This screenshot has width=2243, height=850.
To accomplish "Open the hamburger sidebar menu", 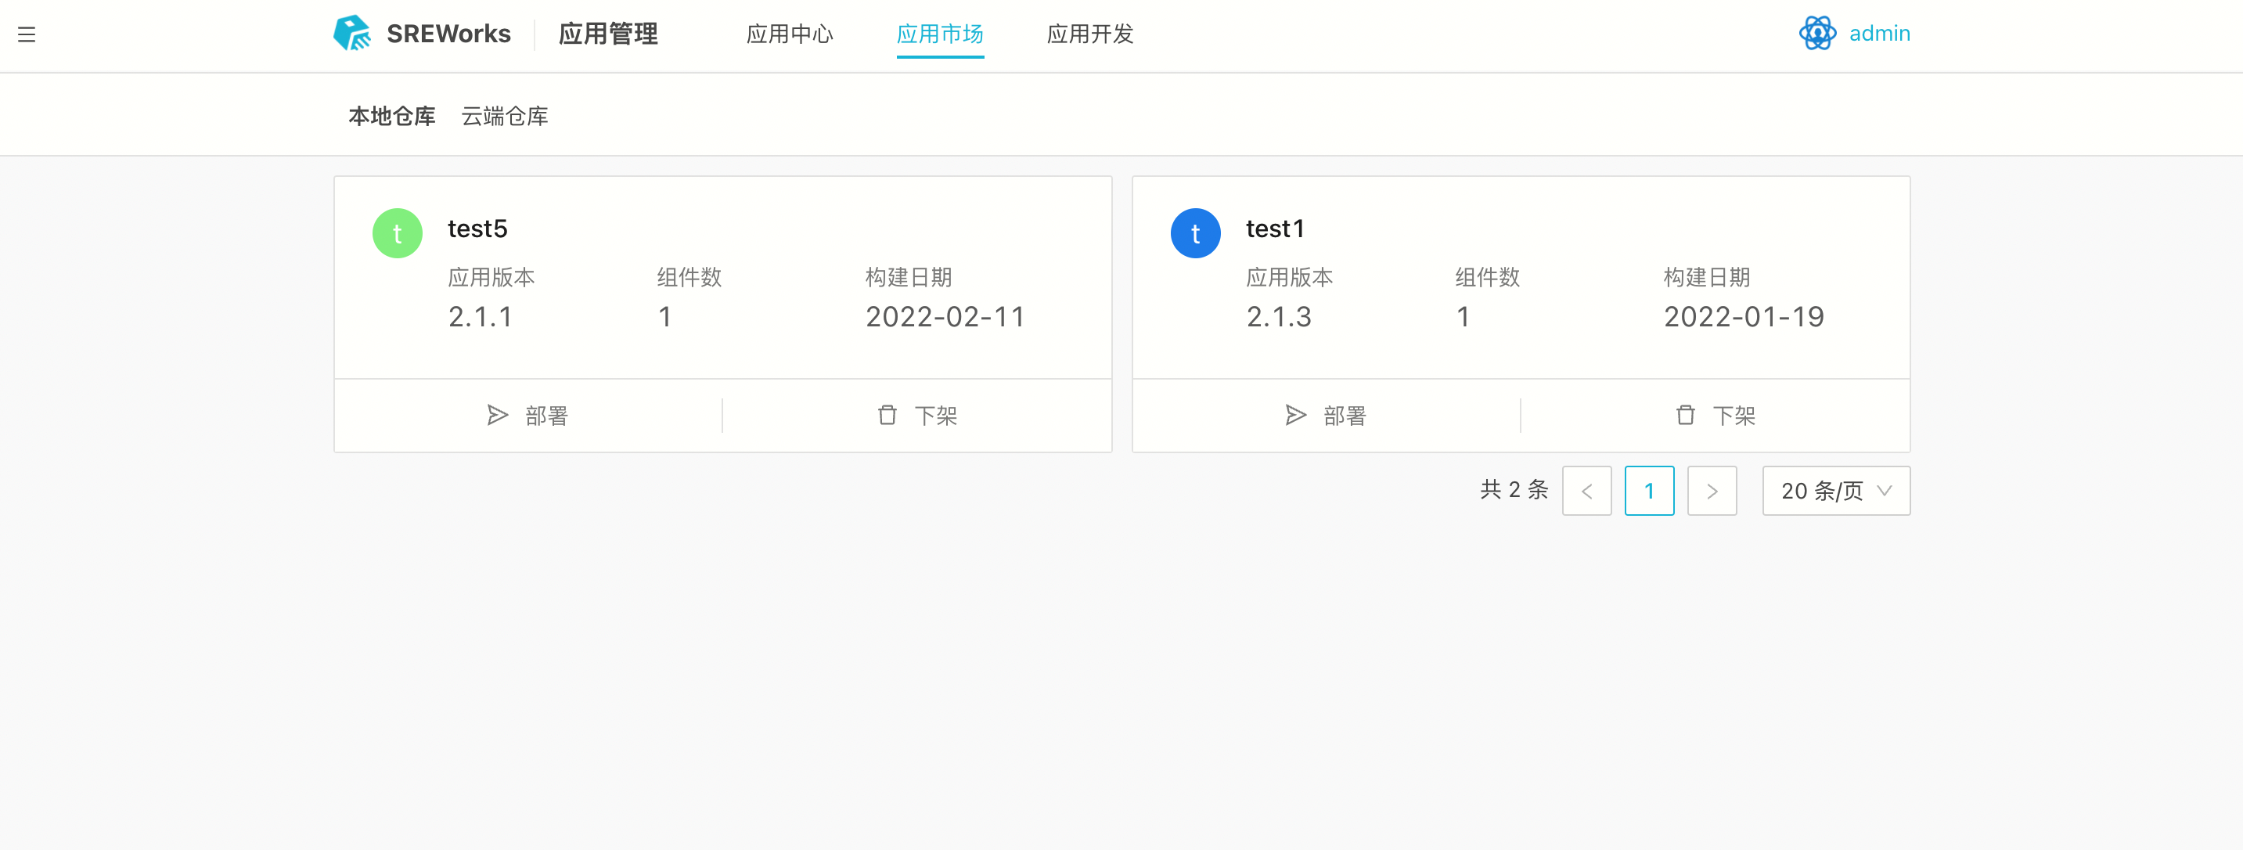I will [26, 35].
